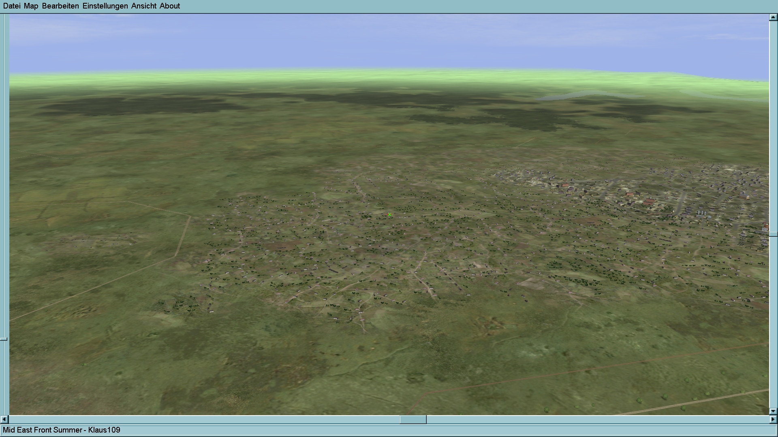This screenshot has width=778, height=437.
Task: Click the vertical scrollbar up arrow
Action: [x=773, y=17]
